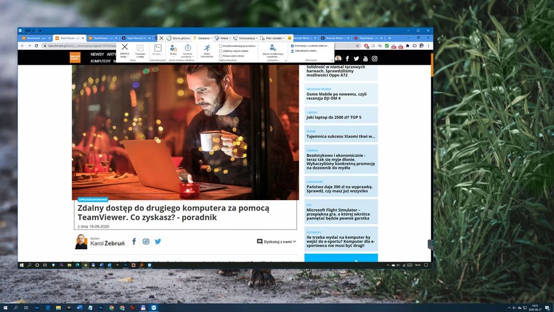Expand Dyskutuj z nami dropdown
The width and height of the screenshot is (554, 312).
(x=276, y=241)
